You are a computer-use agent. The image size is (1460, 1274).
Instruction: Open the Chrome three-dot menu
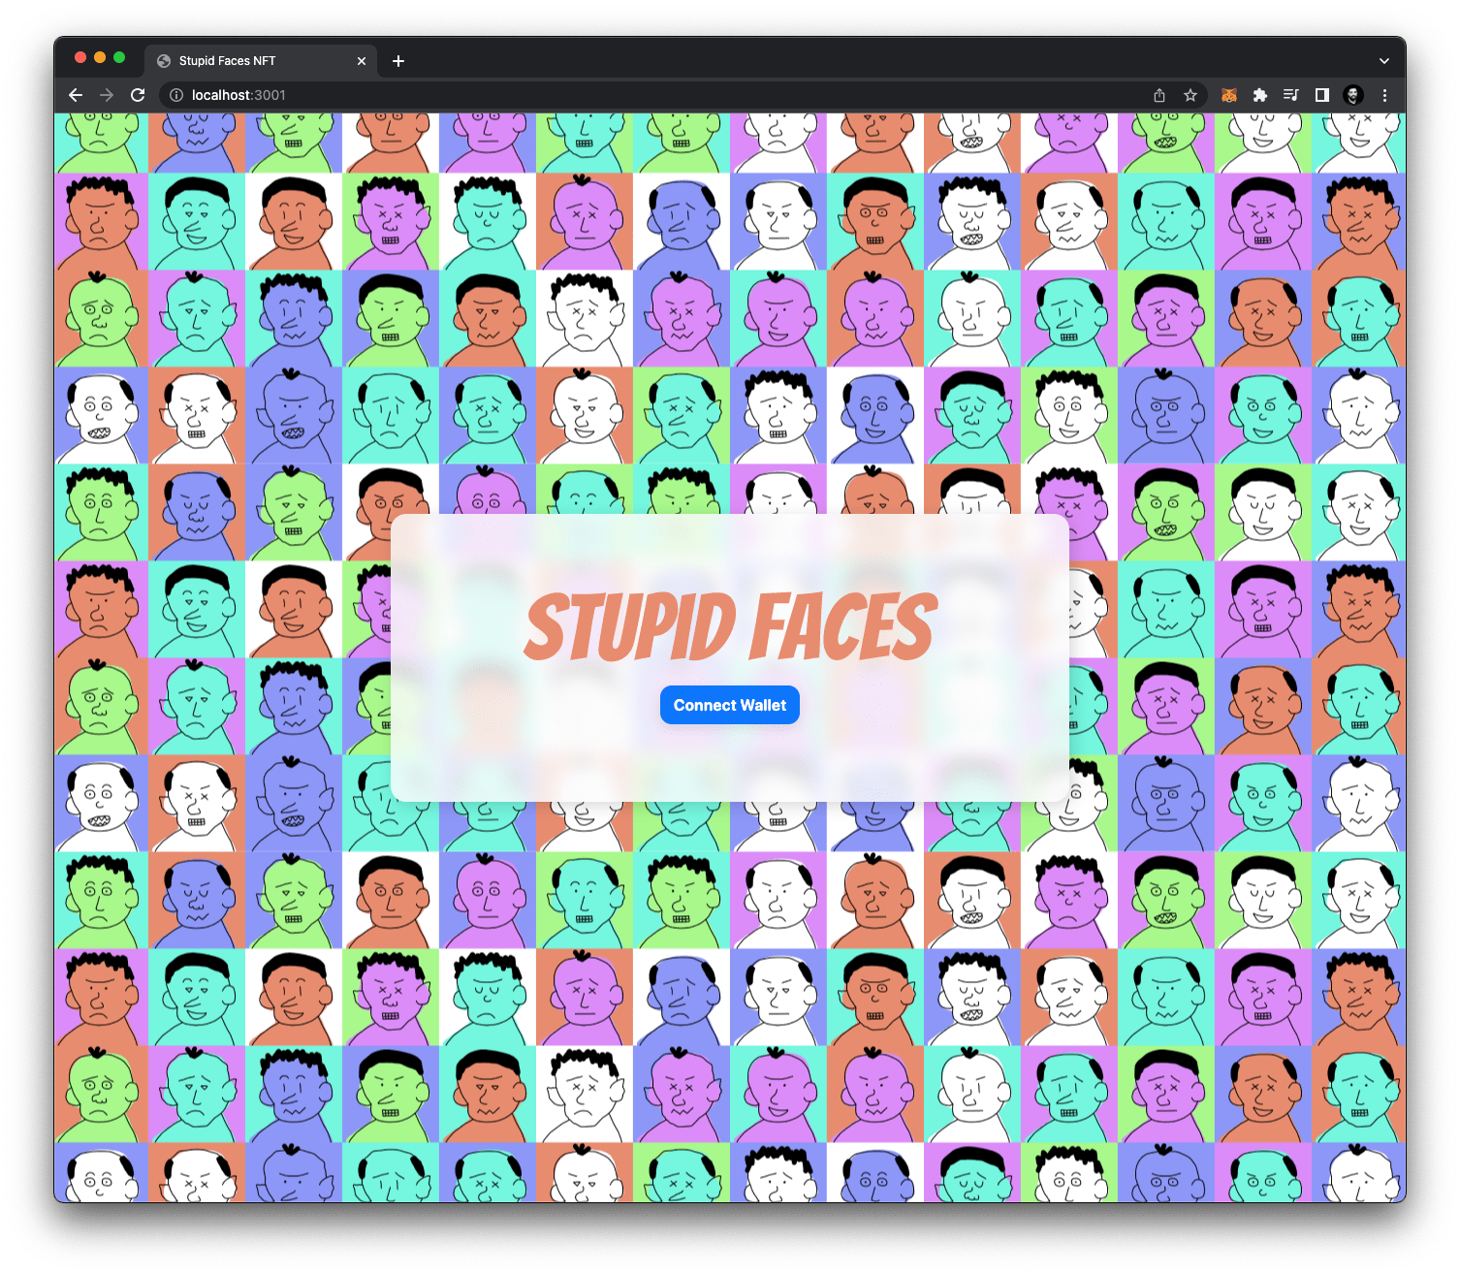pyautogui.click(x=1384, y=95)
